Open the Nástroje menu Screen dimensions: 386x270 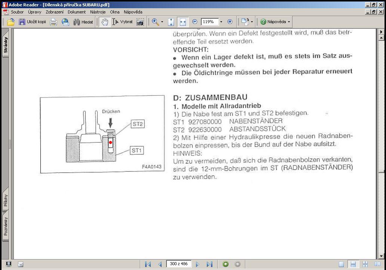click(98, 12)
